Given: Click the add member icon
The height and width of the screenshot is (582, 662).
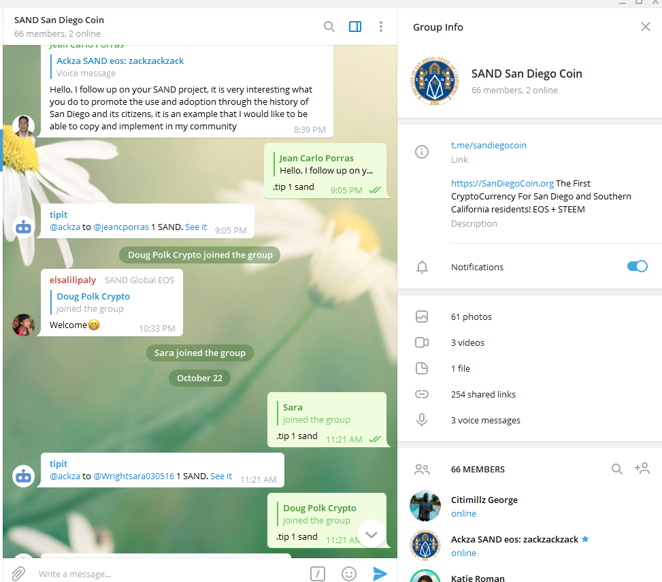Looking at the screenshot, I should point(642,468).
